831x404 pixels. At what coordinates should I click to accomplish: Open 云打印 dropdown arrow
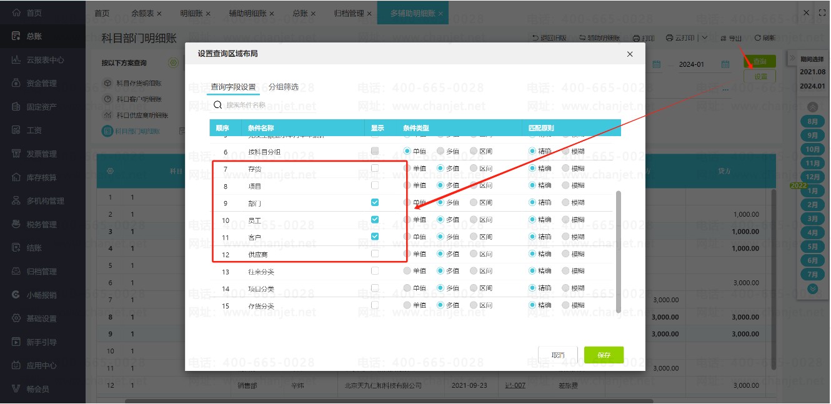coord(704,38)
